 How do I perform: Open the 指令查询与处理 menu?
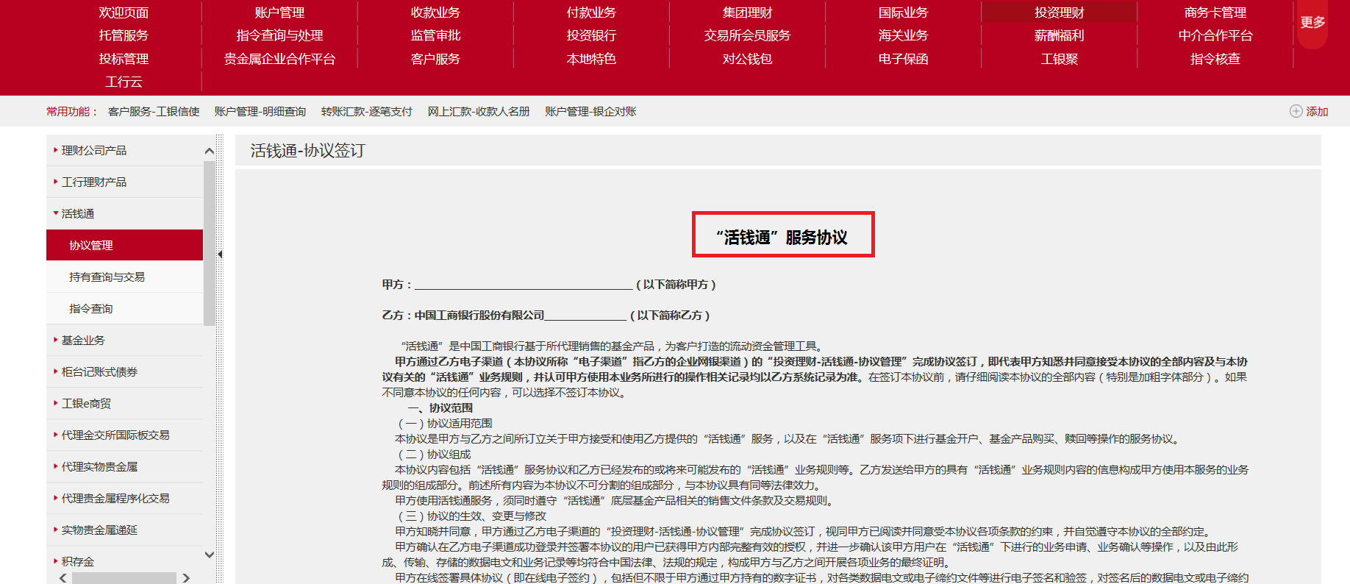[x=279, y=35]
